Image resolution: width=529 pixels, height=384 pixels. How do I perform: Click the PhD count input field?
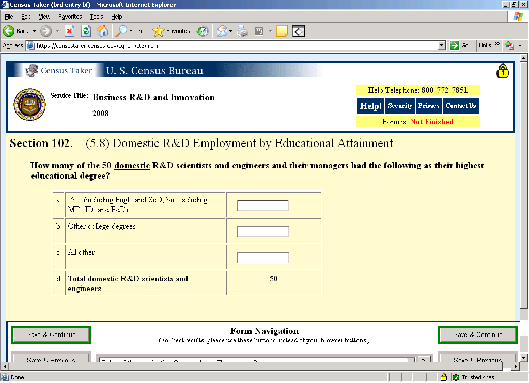click(x=262, y=205)
